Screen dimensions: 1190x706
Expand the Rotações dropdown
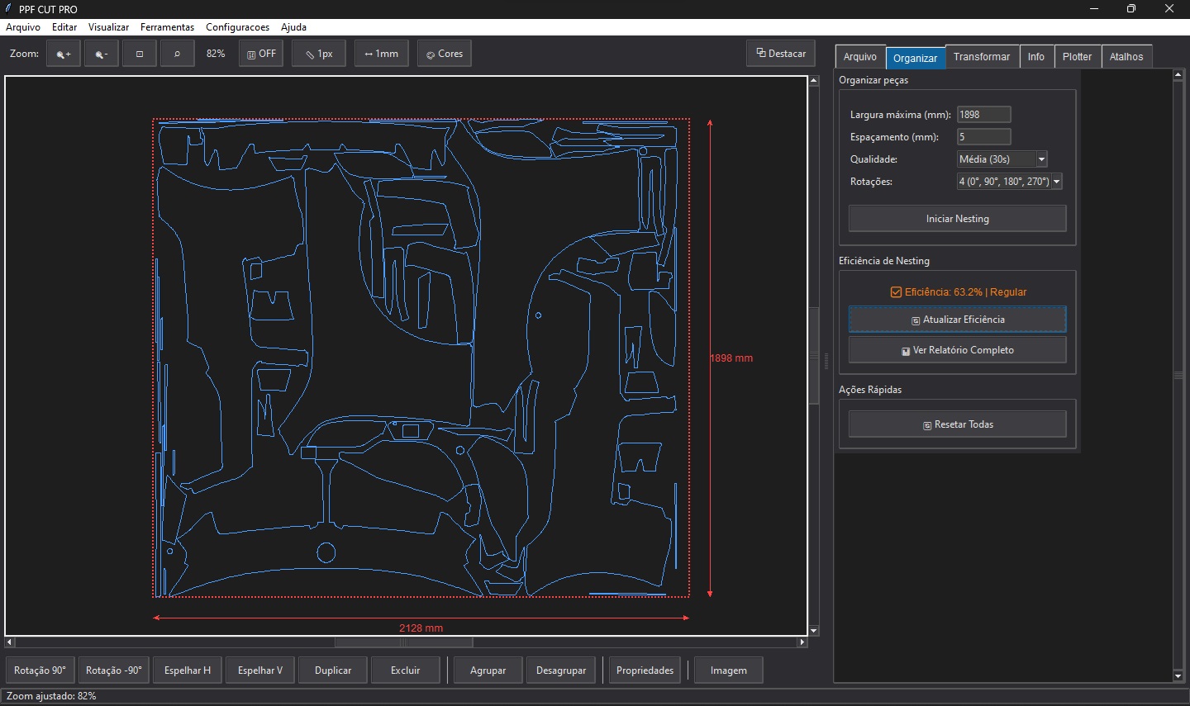[1009, 182]
